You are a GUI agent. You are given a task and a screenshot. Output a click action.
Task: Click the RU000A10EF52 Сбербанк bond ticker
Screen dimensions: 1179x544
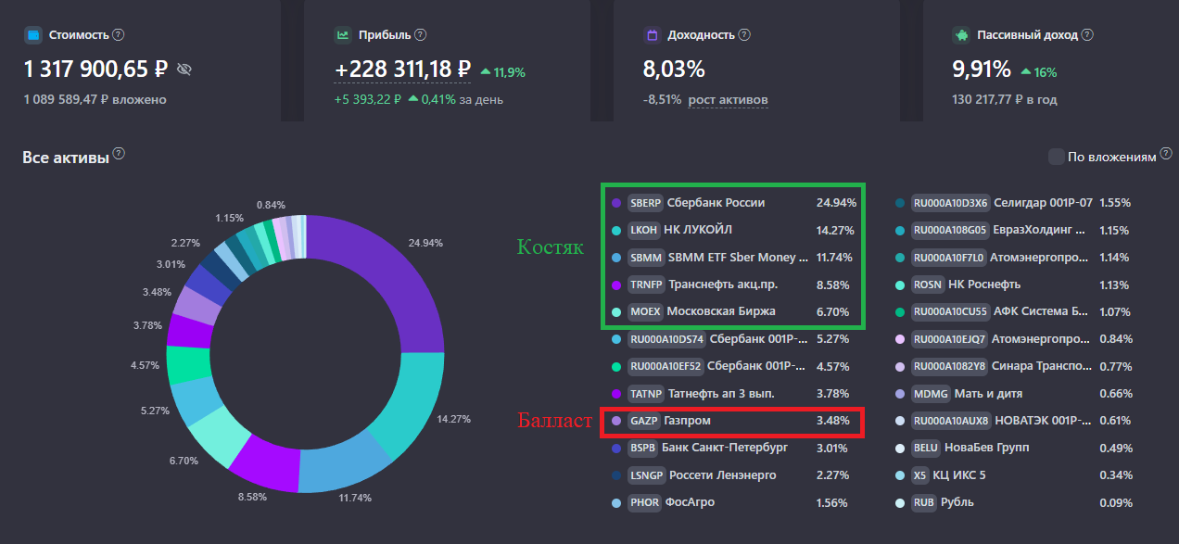point(666,366)
